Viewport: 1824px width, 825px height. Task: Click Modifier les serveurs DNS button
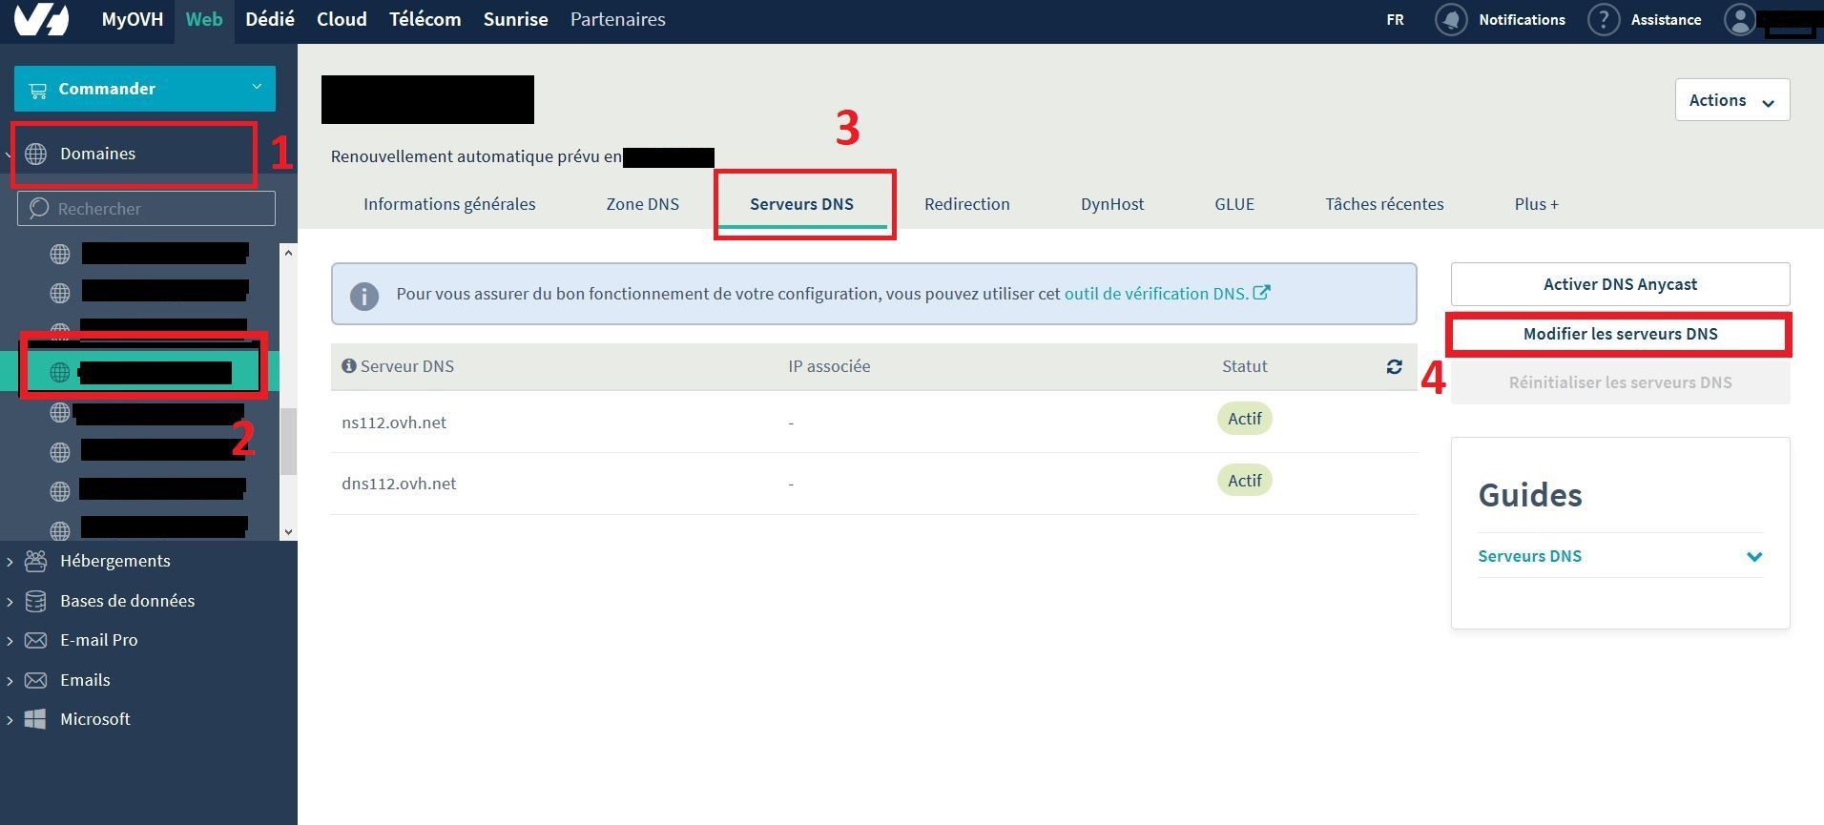[x=1620, y=334]
